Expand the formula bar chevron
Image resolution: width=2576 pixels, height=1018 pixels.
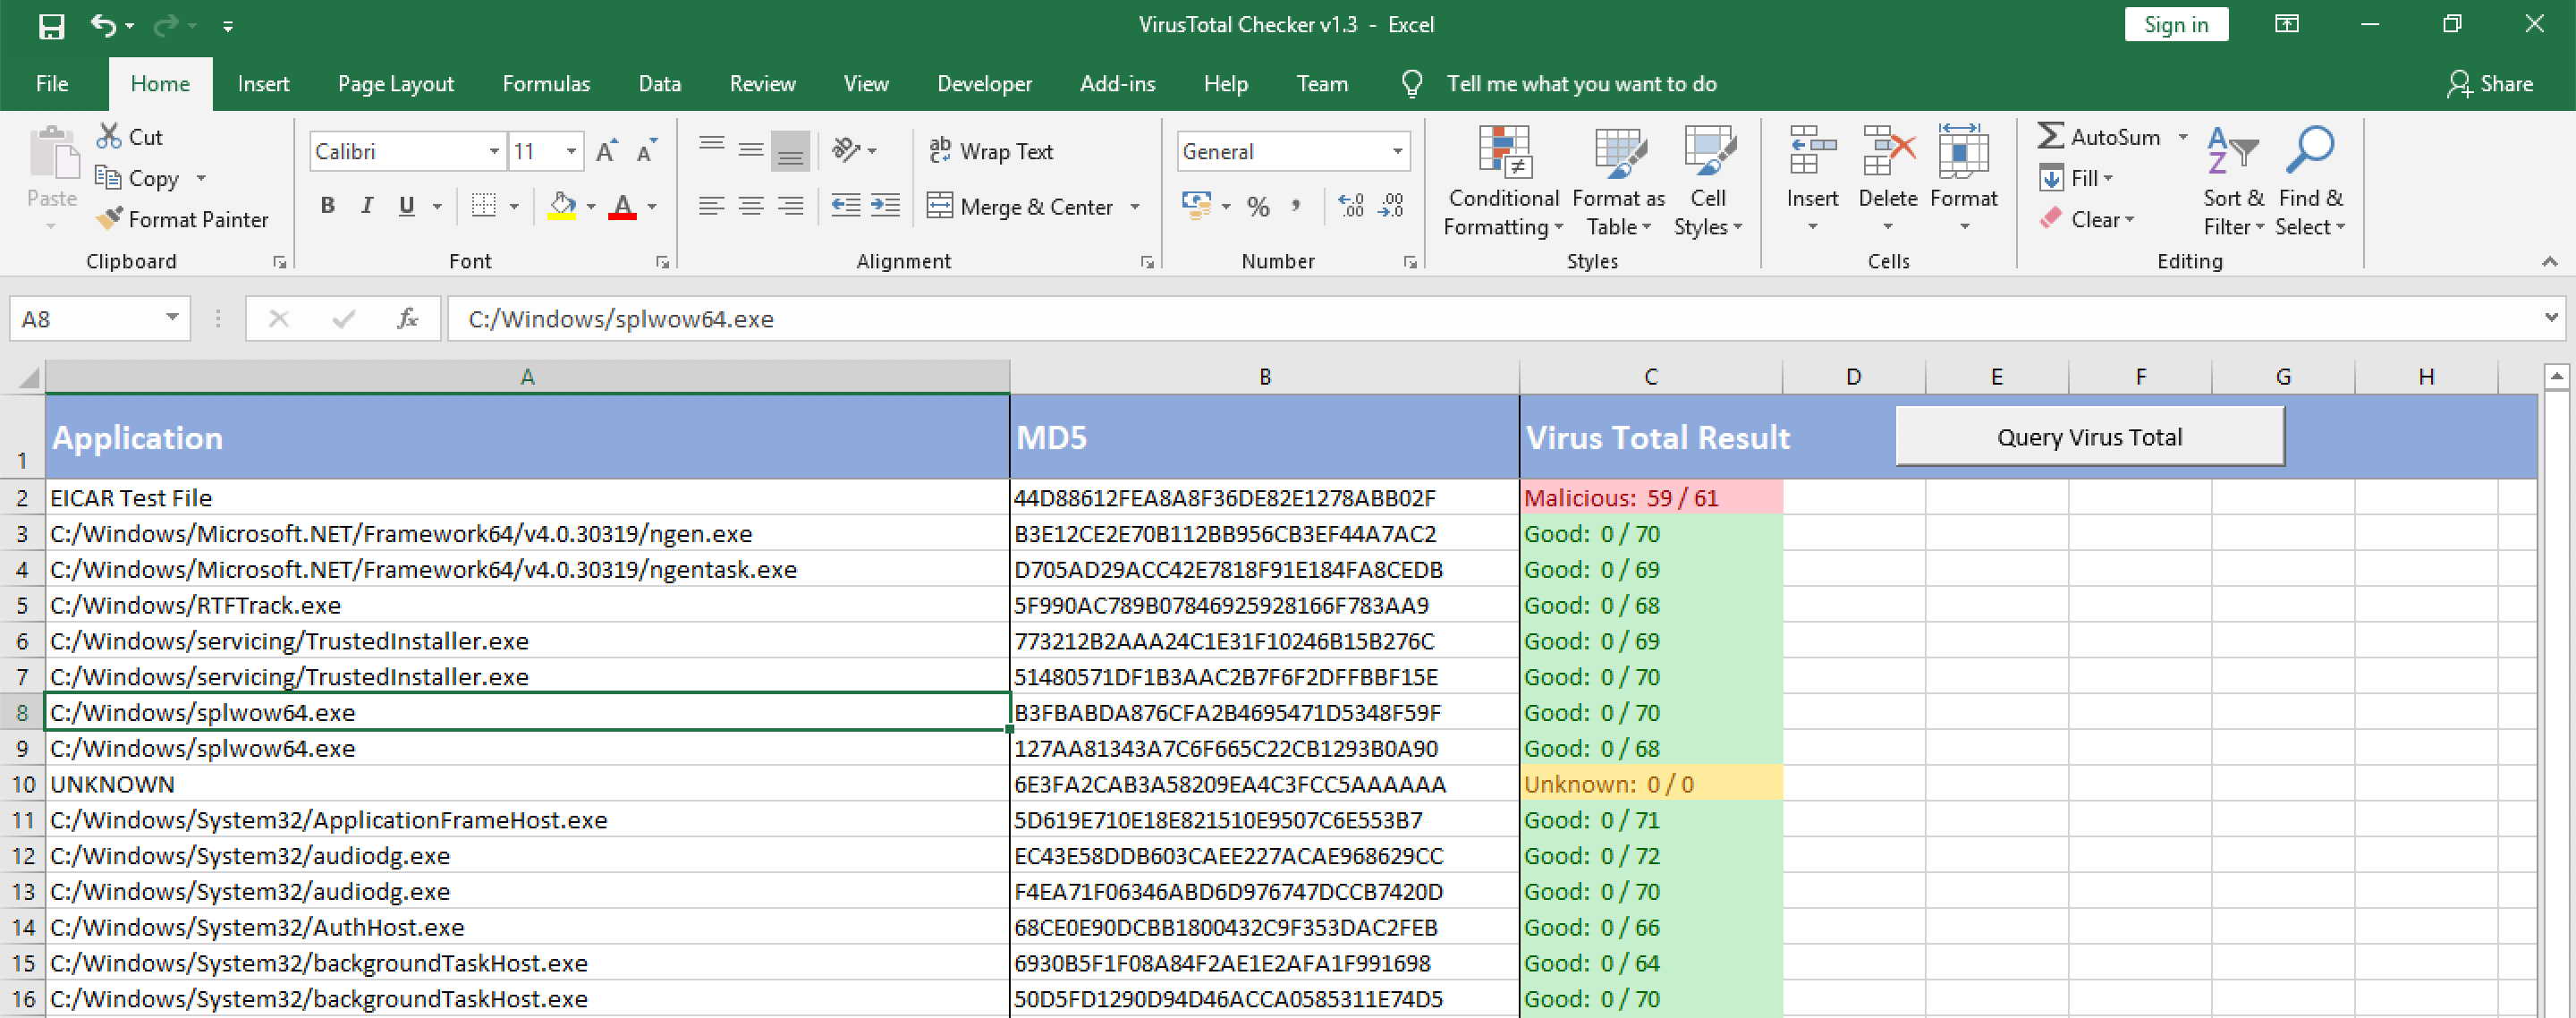[2552, 318]
